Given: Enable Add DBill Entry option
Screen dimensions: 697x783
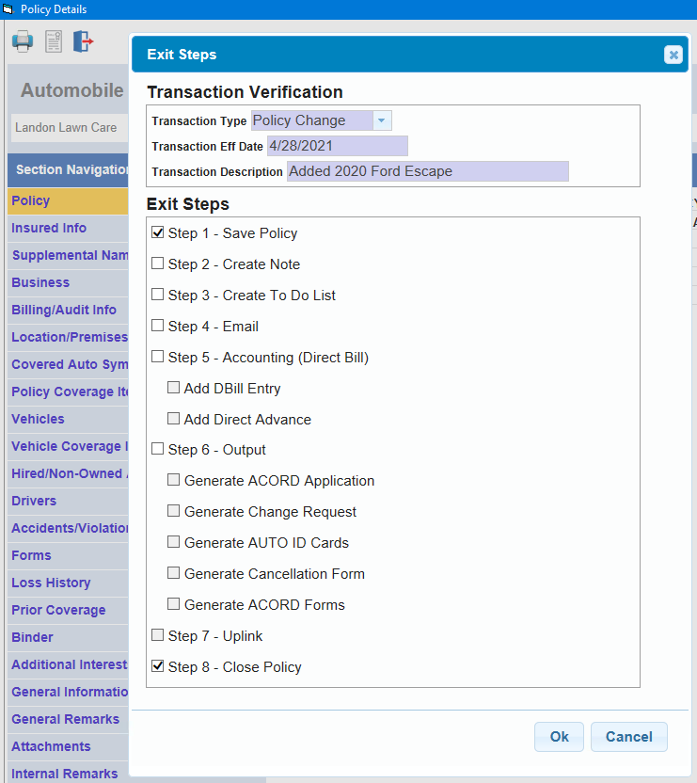Looking at the screenshot, I should 174,388.
